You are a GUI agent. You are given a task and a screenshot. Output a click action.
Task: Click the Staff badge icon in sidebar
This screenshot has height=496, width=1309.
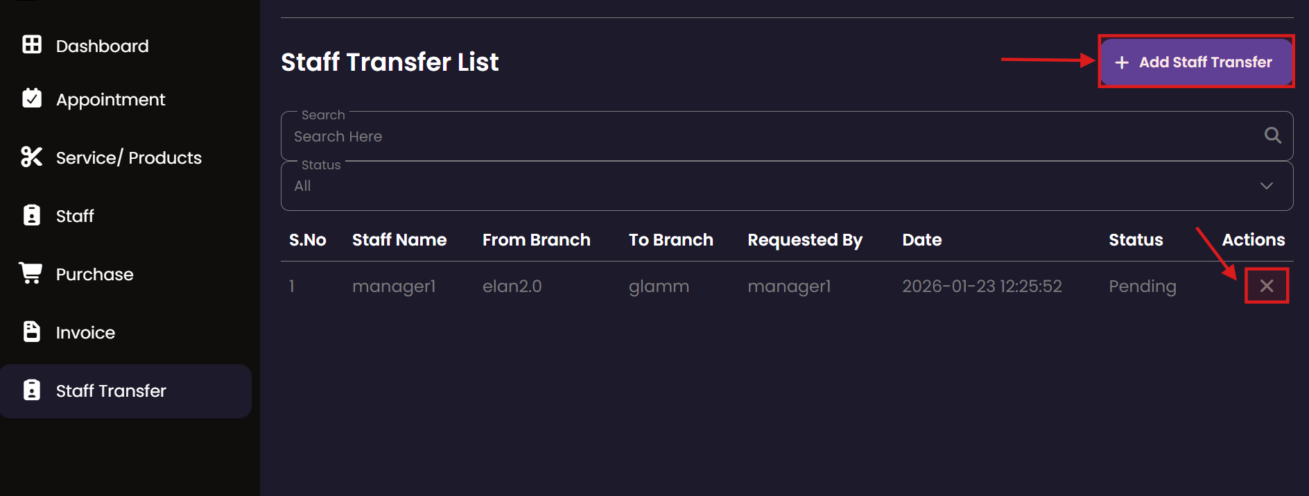(x=32, y=215)
